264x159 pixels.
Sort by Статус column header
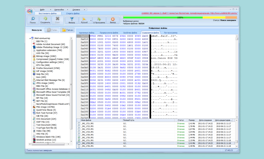tap(181, 120)
